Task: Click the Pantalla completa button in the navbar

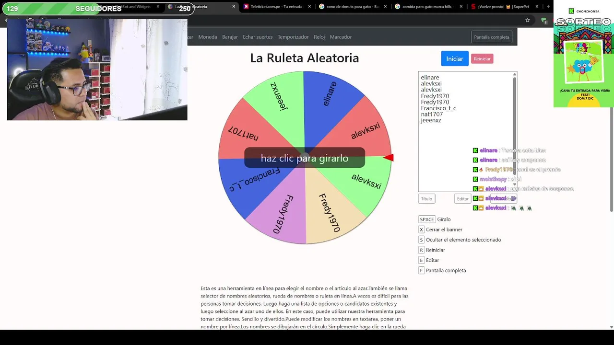Action: (x=492, y=37)
